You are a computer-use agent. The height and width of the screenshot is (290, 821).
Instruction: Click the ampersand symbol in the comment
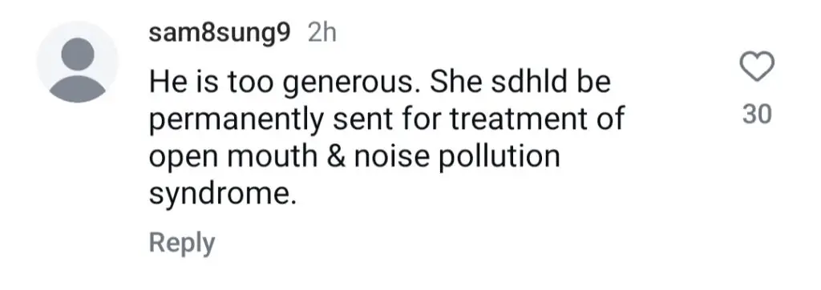click(336, 156)
